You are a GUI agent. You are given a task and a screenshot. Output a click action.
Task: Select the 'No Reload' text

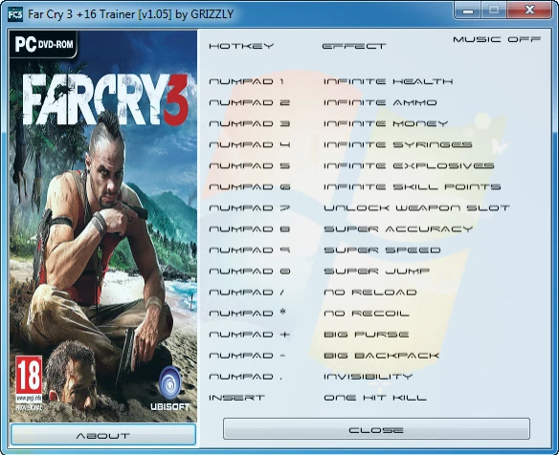click(370, 292)
